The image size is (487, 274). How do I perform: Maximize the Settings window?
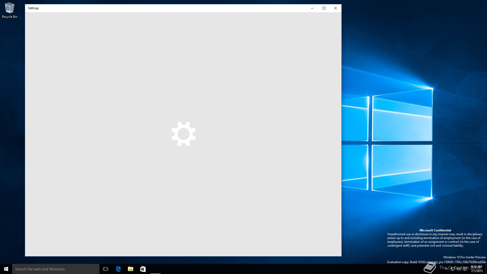point(324,8)
